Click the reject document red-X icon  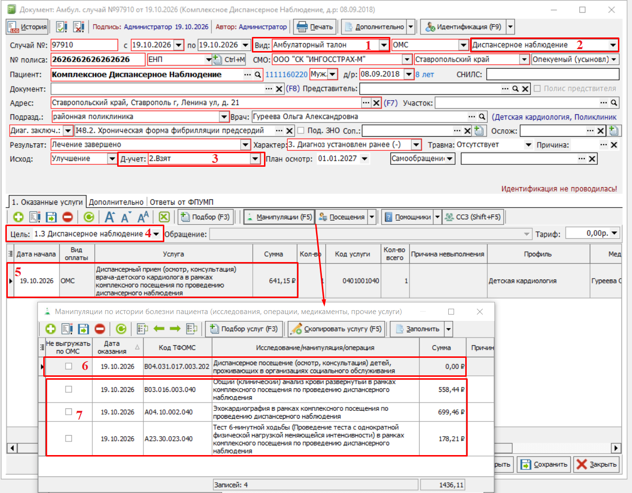tap(78, 27)
